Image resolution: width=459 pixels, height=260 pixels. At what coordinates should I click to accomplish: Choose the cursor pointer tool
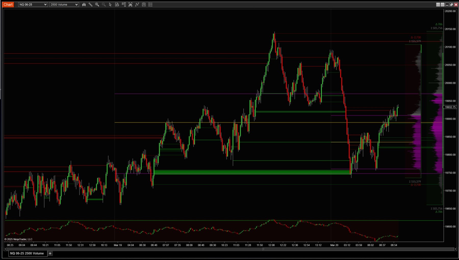110,5
